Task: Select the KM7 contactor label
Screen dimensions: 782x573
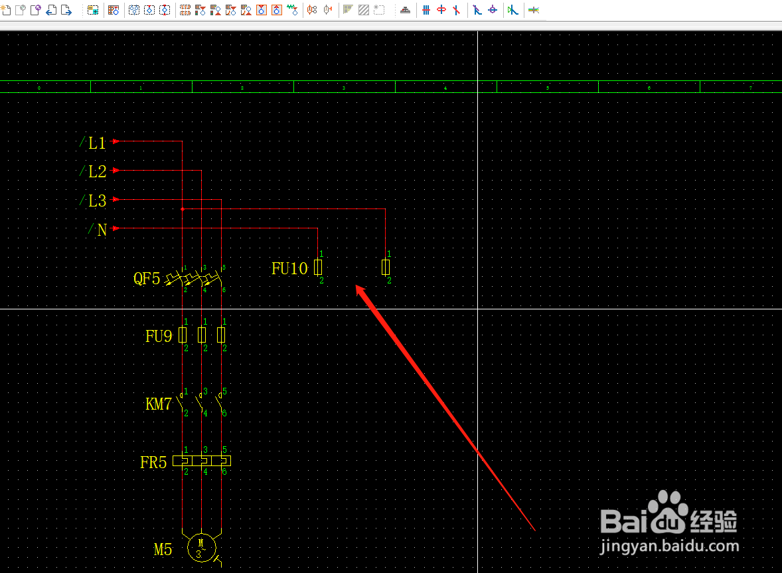Action: [x=159, y=404]
